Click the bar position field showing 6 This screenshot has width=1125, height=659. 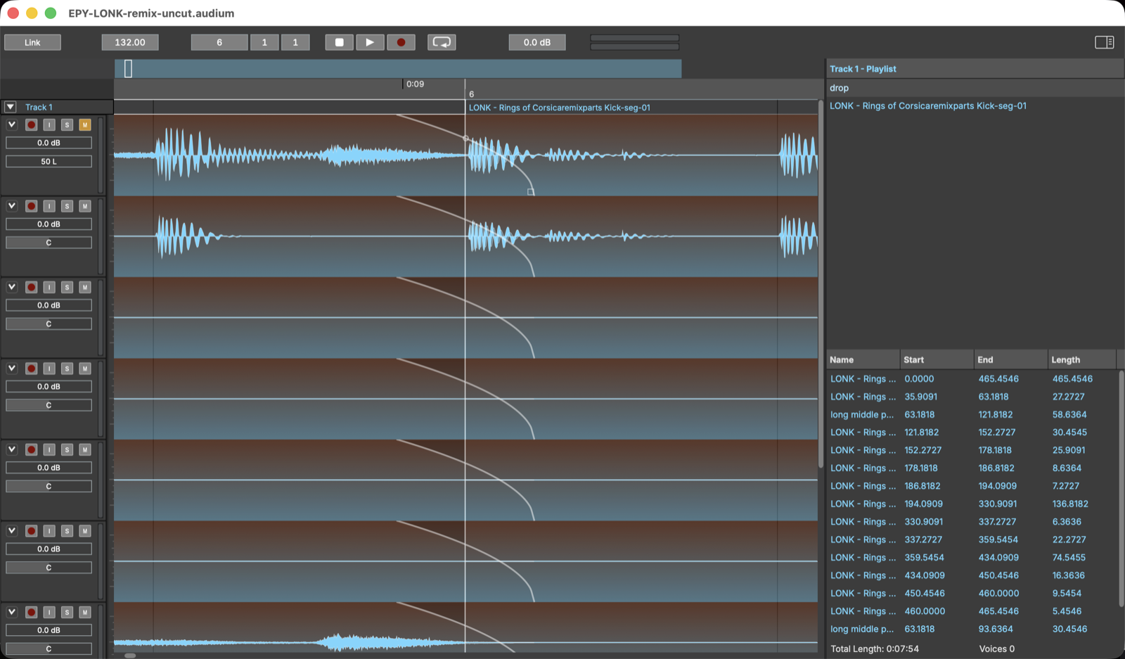219,42
